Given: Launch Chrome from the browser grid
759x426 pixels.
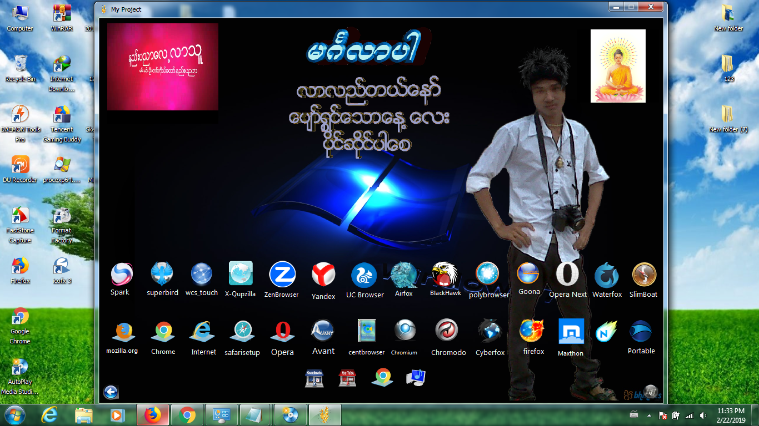Looking at the screenshot, I should point(163,332).
